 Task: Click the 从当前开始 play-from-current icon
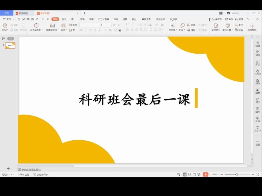click(x=36, y=26)
